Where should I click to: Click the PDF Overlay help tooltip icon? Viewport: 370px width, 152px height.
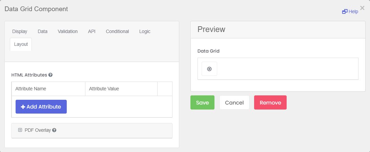click(x=54, y=130)
